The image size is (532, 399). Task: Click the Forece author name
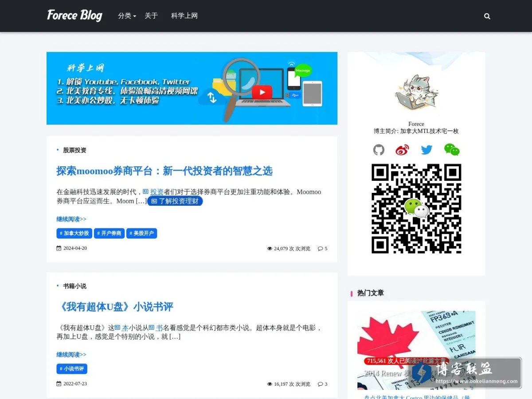click(416, 124)
